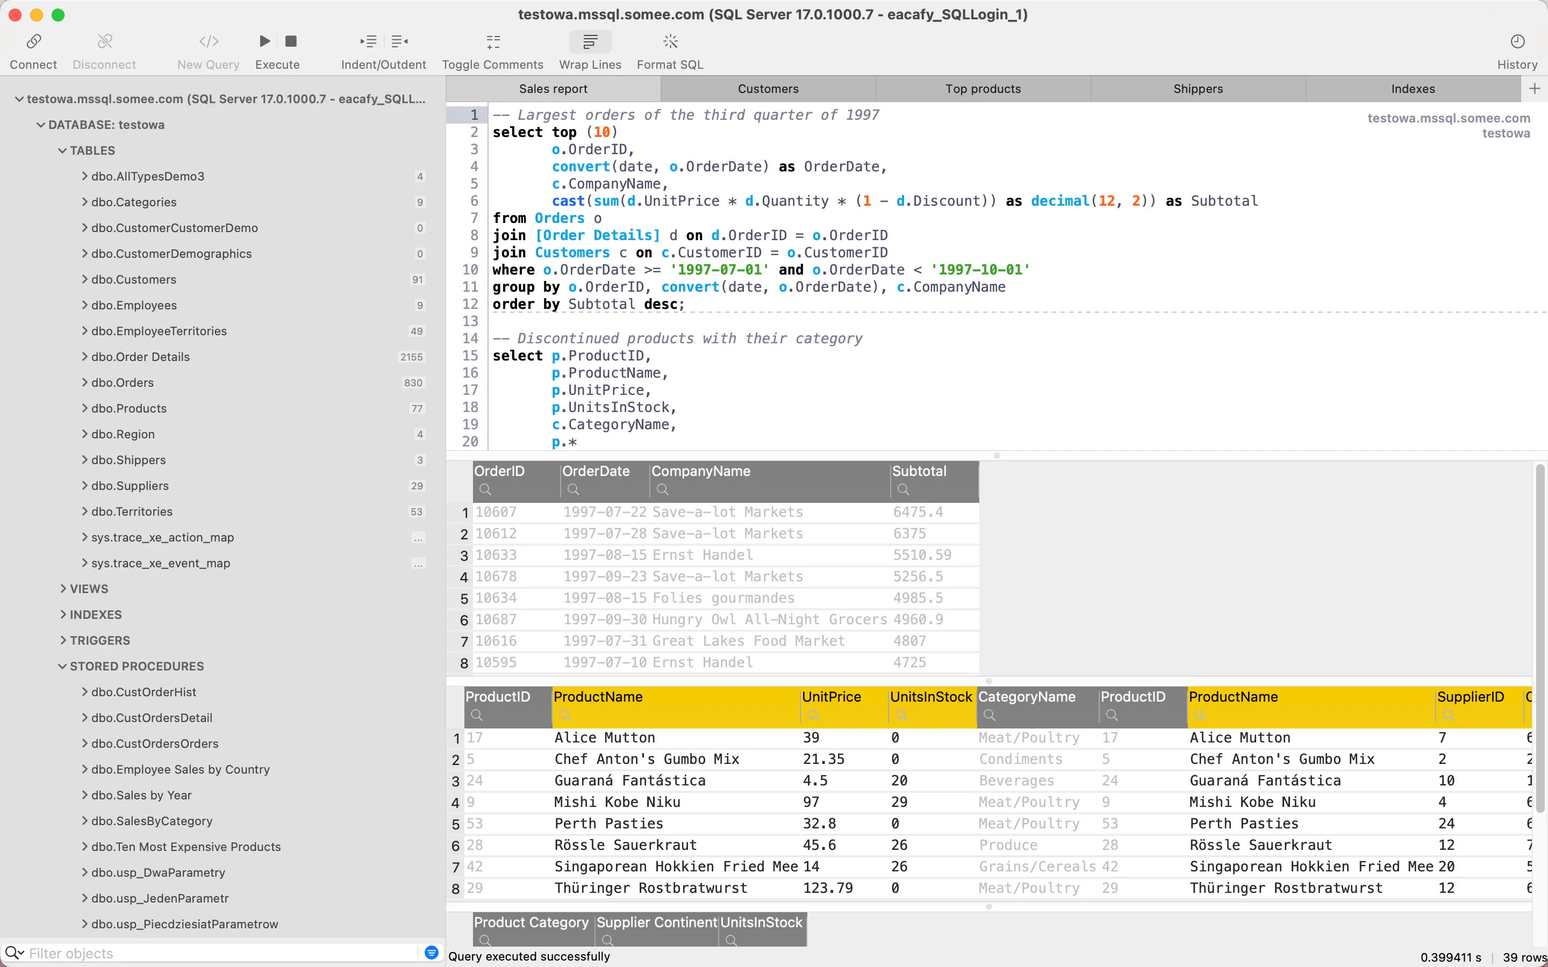
Task: Click the Indent icon
Action: 368,41
